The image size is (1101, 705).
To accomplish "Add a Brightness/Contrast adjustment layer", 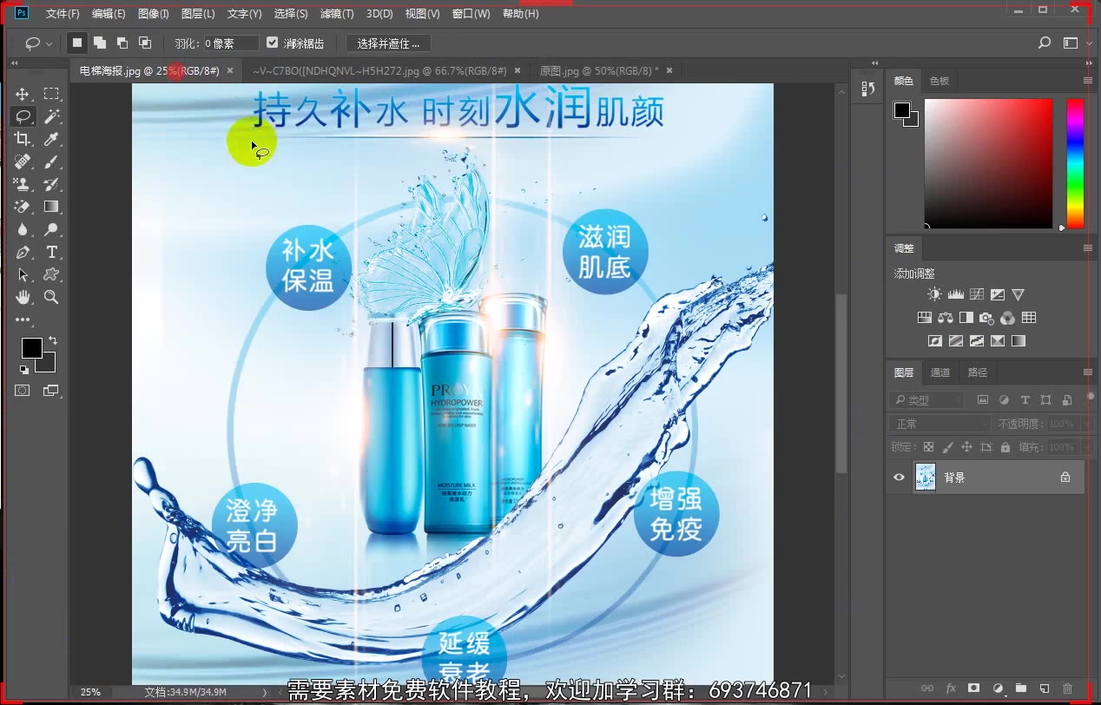I will [x=934, y=293].
